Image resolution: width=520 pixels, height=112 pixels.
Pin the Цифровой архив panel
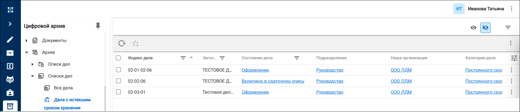tap(98, 26)
